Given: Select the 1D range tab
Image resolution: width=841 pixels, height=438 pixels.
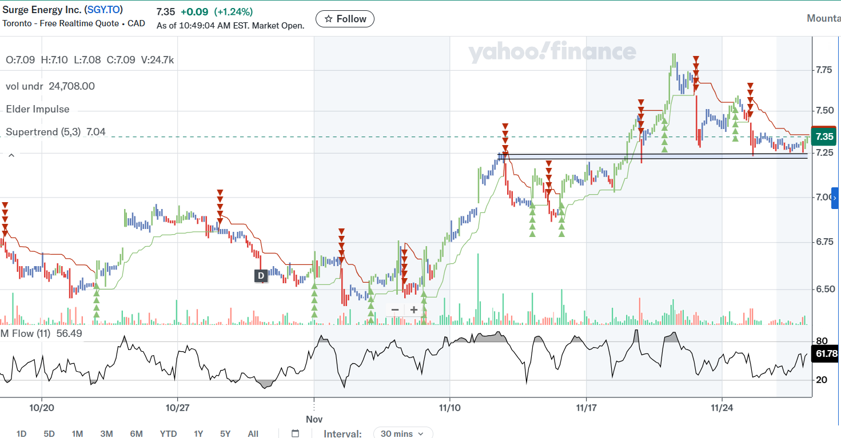Looking at the screenshot, I should (x=22, y=433).
